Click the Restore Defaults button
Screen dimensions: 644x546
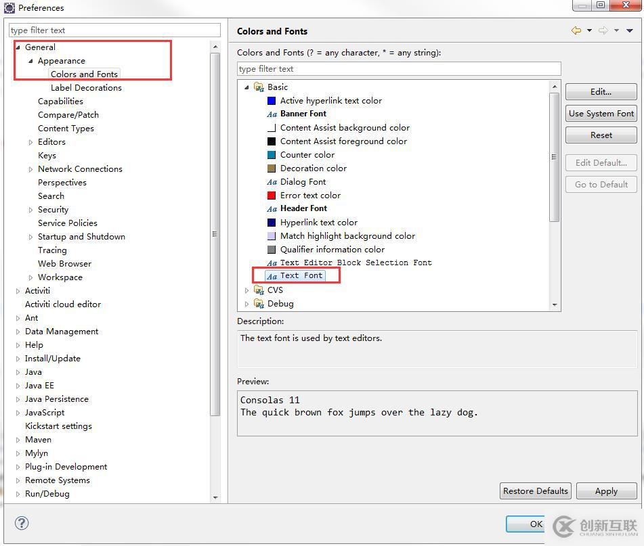point(535,491)
